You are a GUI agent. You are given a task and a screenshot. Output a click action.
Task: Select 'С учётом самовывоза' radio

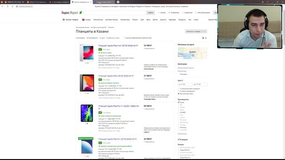[x=179, y=91]
